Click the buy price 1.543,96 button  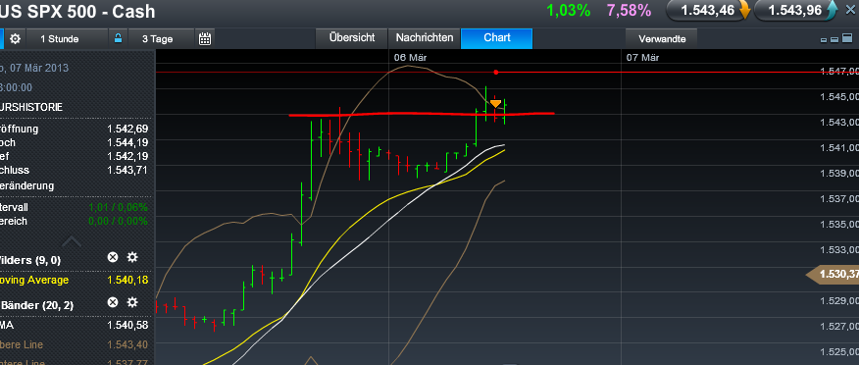pyautogui.click(x=795, y=11)
